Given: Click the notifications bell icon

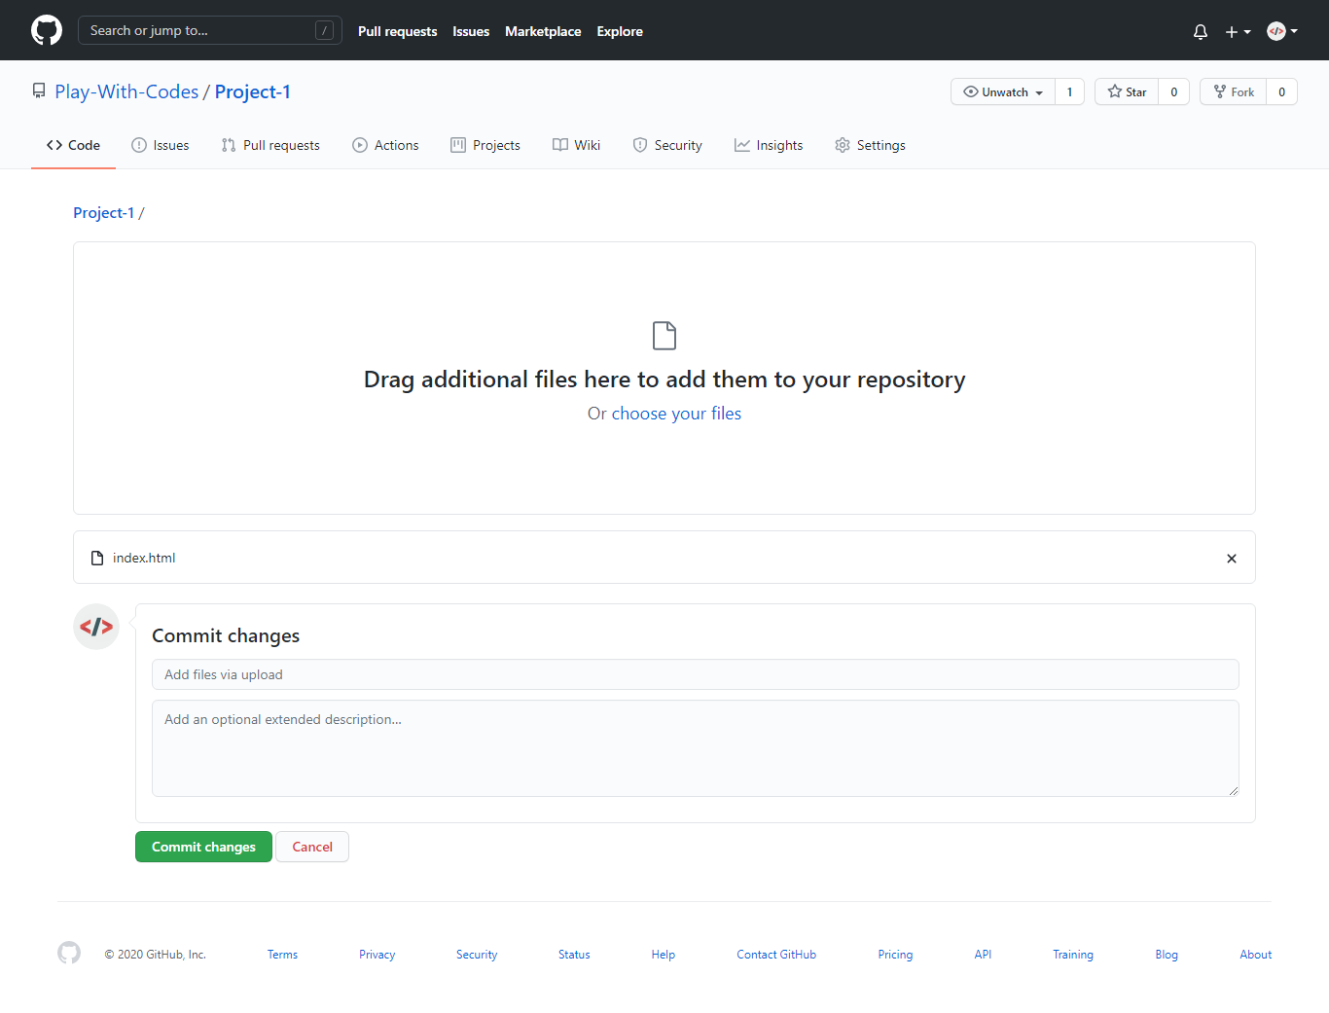Looking at the screenshot, I should 1201,31.
